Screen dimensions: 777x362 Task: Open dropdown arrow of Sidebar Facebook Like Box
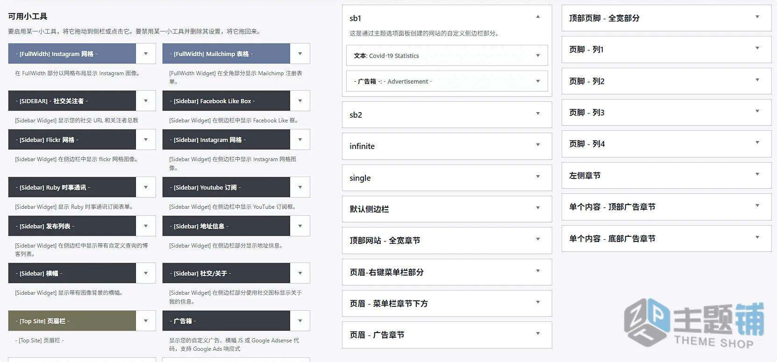coord(300,101)
